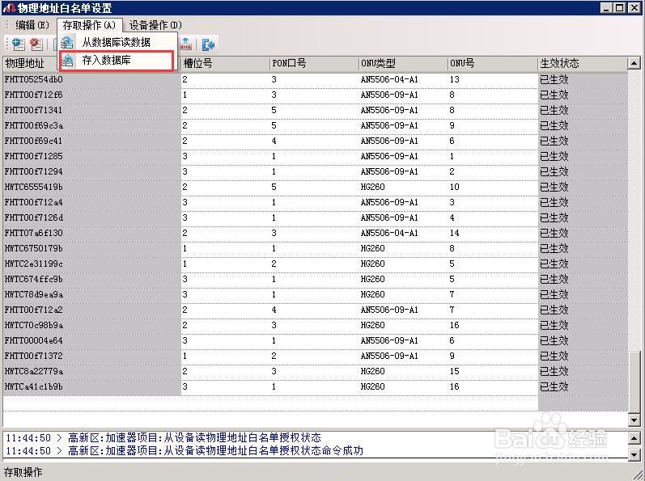645x481 pixels.
Task: Sort by ONU类型 column header
Action: click(x=403, y=63)
